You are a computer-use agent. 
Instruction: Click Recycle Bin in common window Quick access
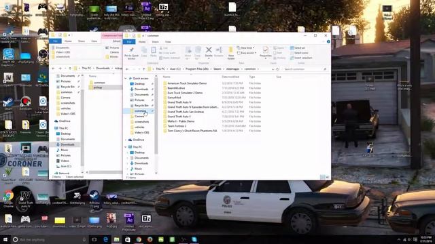tap(141, 106)
